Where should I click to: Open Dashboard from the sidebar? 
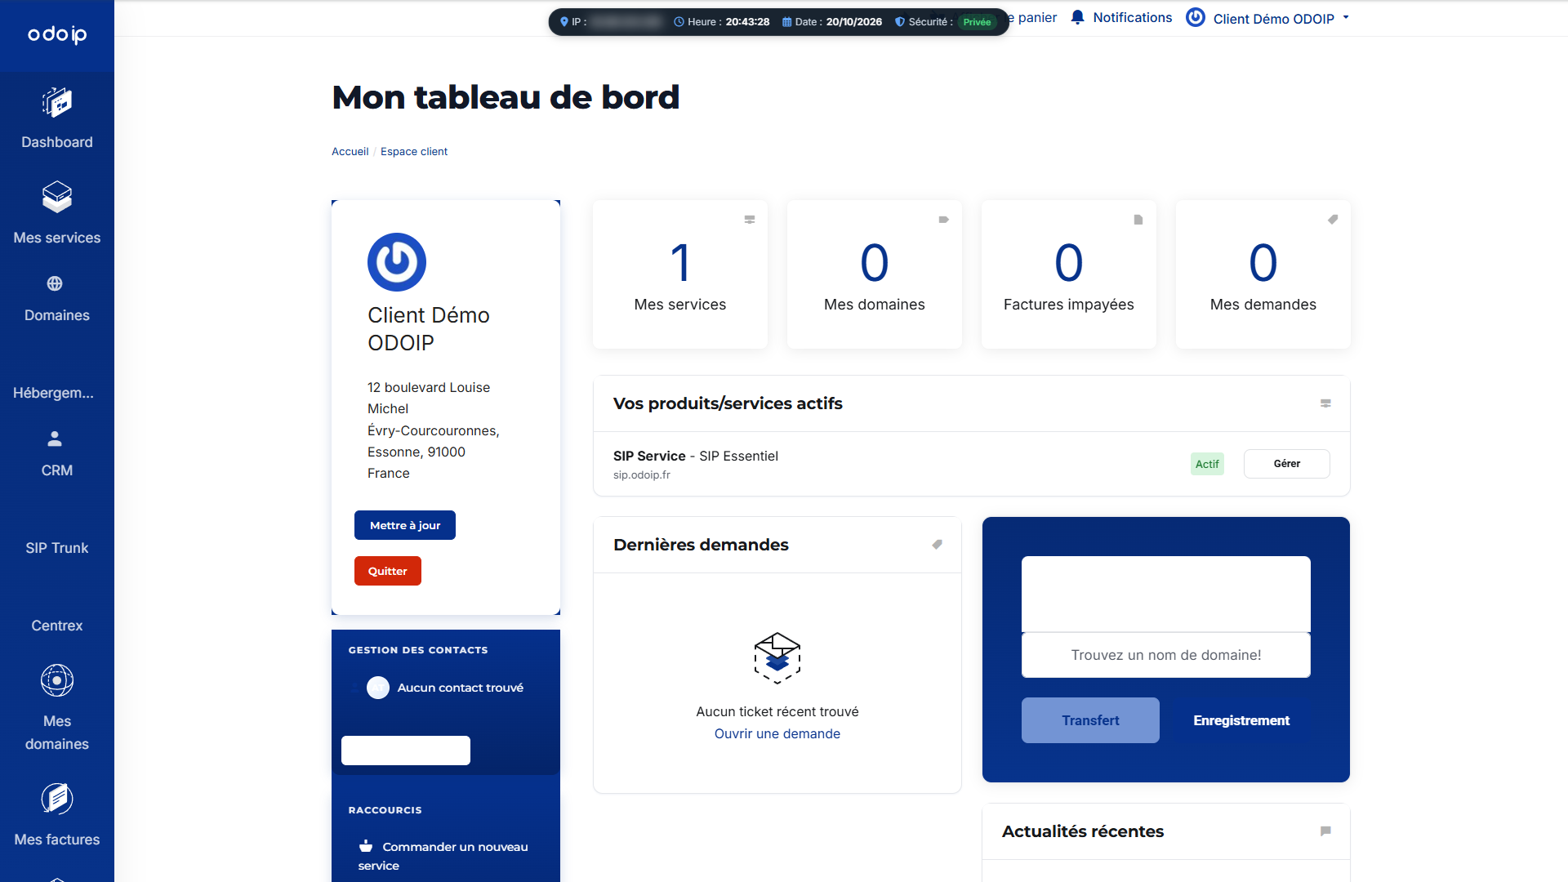pos(57,119)
